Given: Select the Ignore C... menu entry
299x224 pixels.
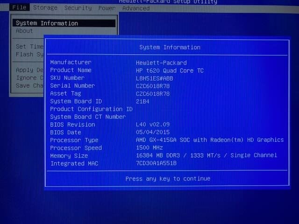Looking at the screenshot, I should (x=30, y=78).
